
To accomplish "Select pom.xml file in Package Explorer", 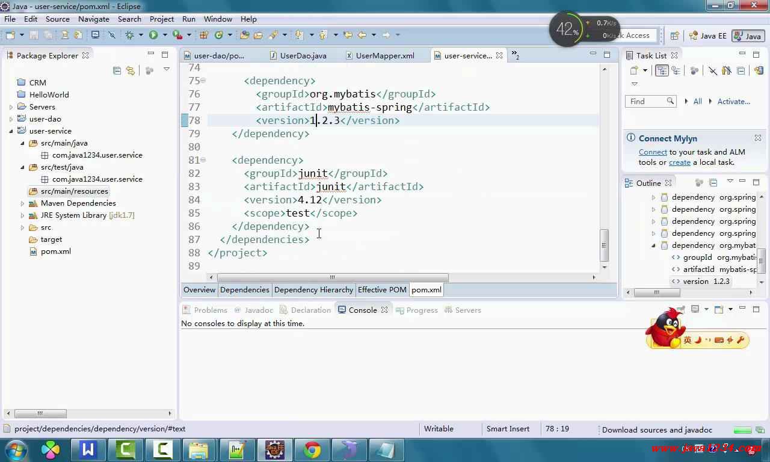I will pyautogui.click(x=55, y=251).
